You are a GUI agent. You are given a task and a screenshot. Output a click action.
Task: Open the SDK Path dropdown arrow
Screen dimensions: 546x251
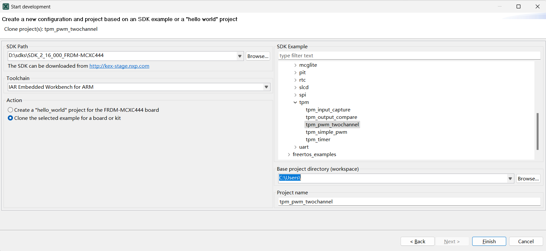coord(240,56)
